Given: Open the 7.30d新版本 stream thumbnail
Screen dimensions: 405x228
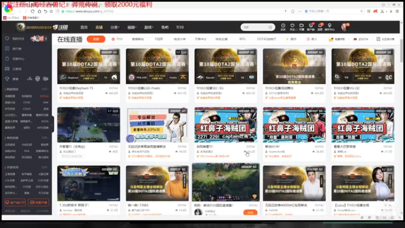Looking at the screenshot, I should 89,183.
